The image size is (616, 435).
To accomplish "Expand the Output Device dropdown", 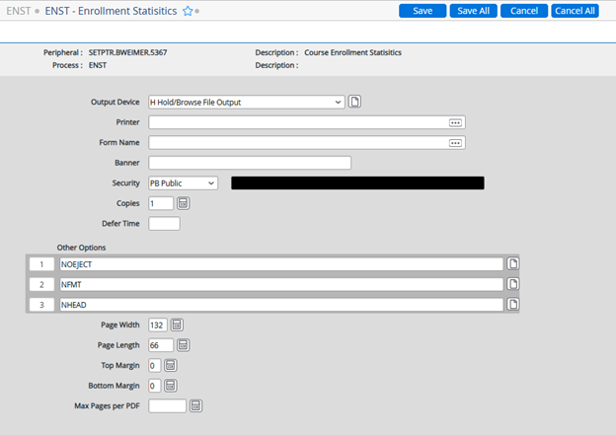I will [338, 102].
